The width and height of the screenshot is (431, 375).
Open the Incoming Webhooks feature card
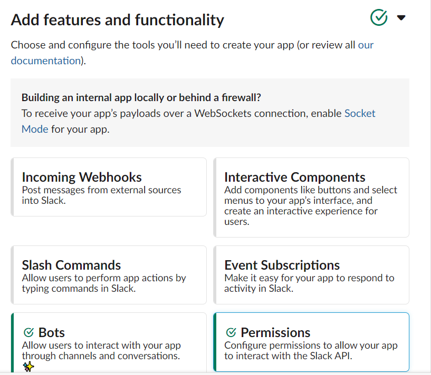click(109, 186)
